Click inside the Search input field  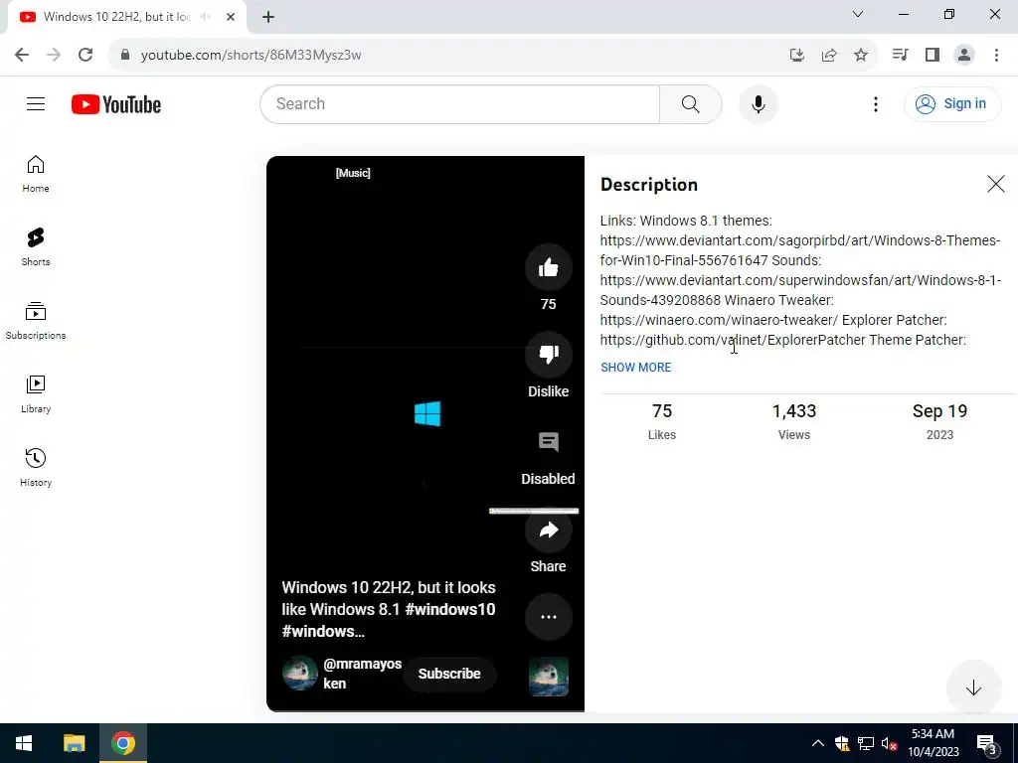point(459,103)
